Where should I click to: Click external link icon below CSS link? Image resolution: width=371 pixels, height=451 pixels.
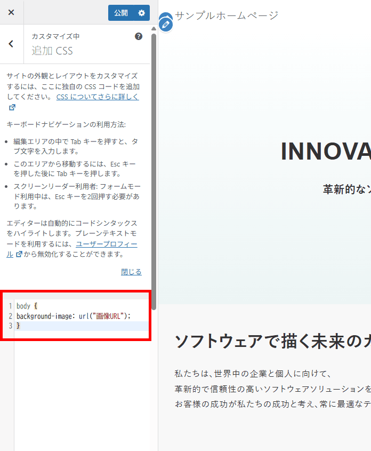(x=12, y=107)
